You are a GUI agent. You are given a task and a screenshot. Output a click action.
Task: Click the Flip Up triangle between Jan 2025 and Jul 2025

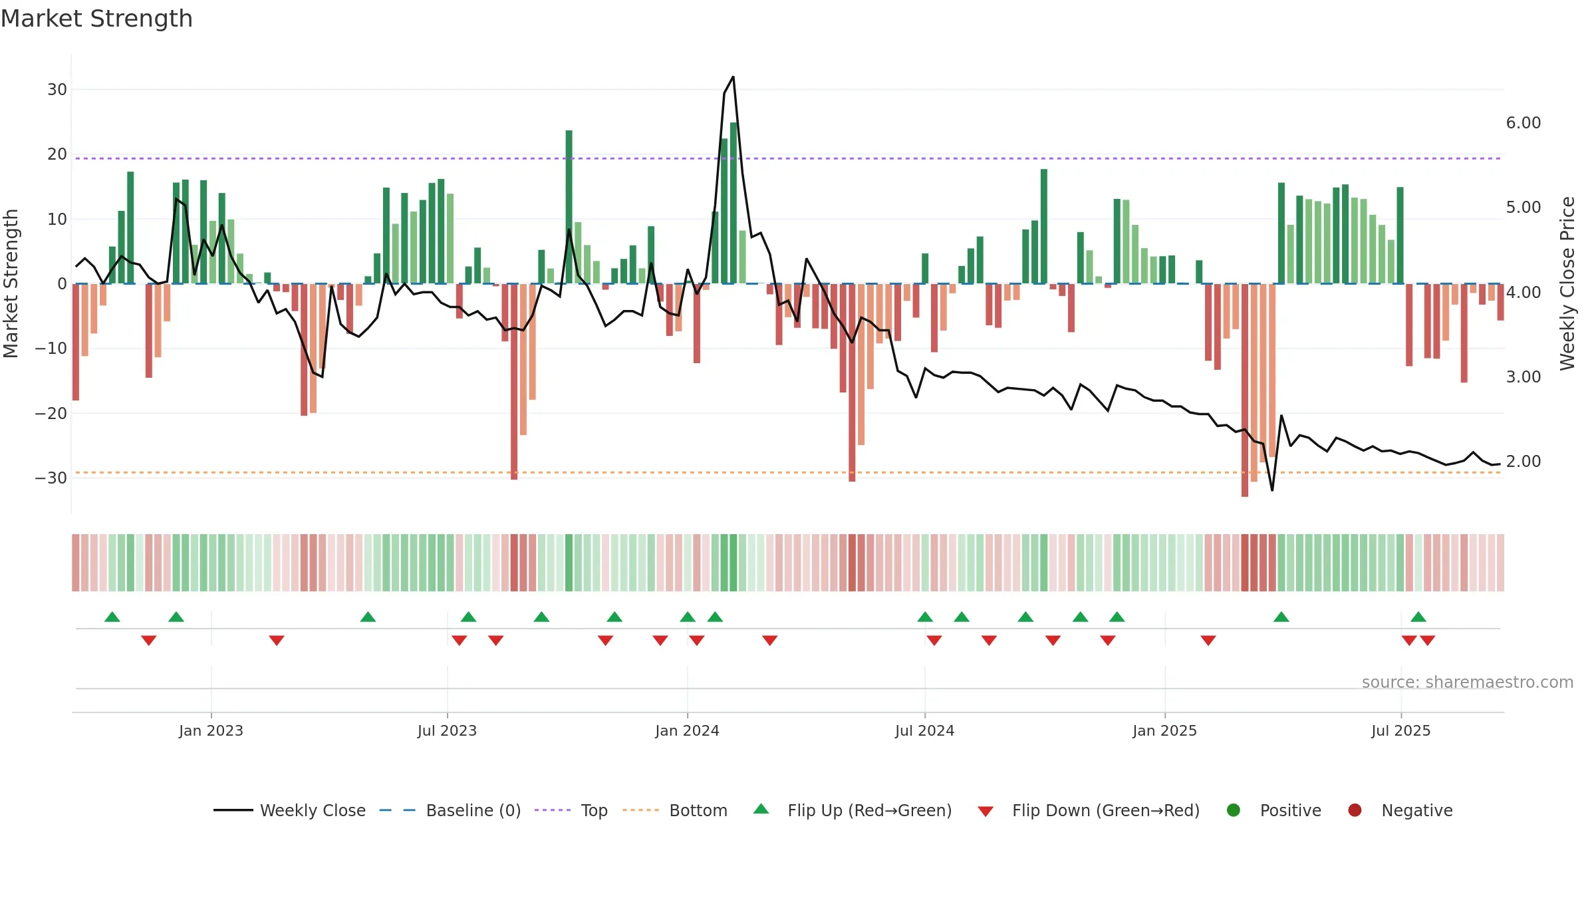tap(1281, 617)
